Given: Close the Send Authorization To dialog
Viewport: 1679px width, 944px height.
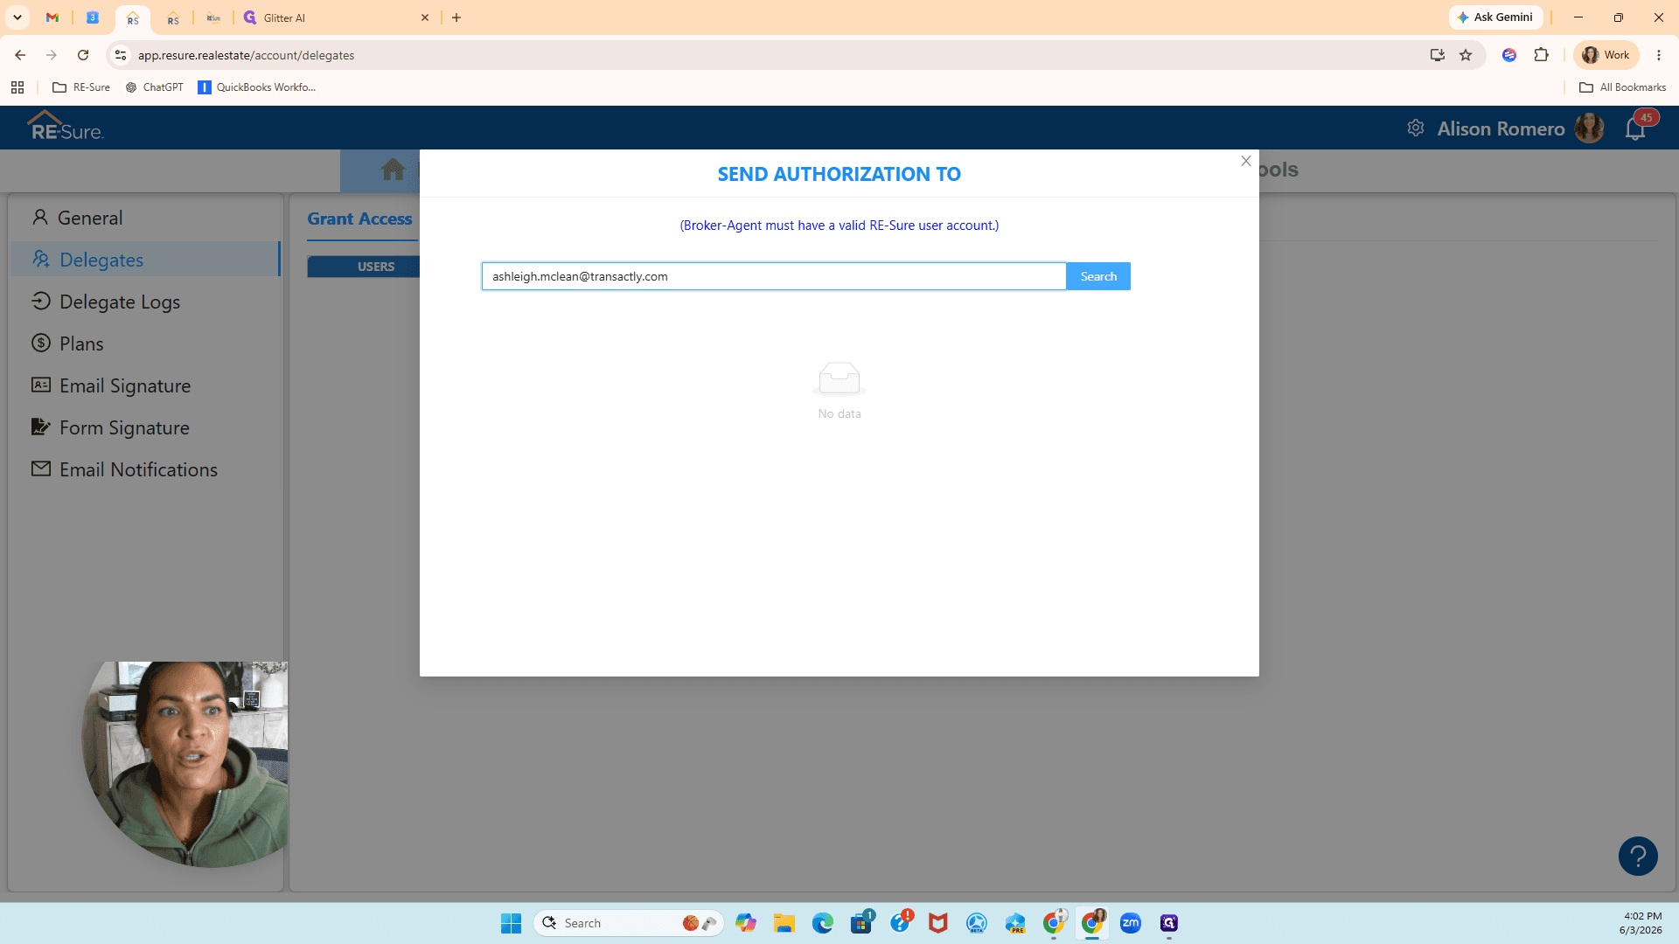Looking at the screenshot, I should (1246, 161).
